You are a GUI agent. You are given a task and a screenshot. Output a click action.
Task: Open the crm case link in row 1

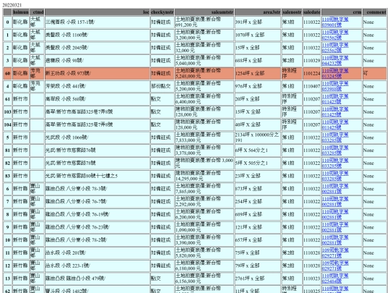pyautogui.click(x=335, y=35)
